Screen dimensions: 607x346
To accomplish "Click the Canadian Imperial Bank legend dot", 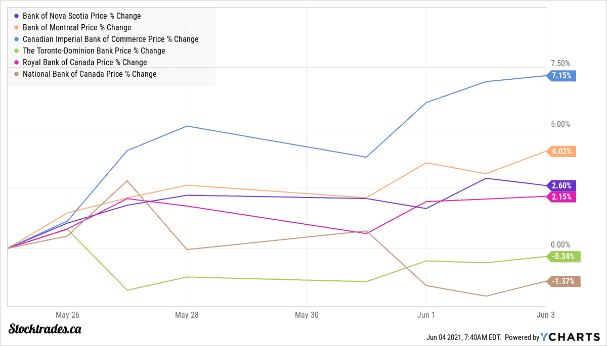I will (18, 39).
